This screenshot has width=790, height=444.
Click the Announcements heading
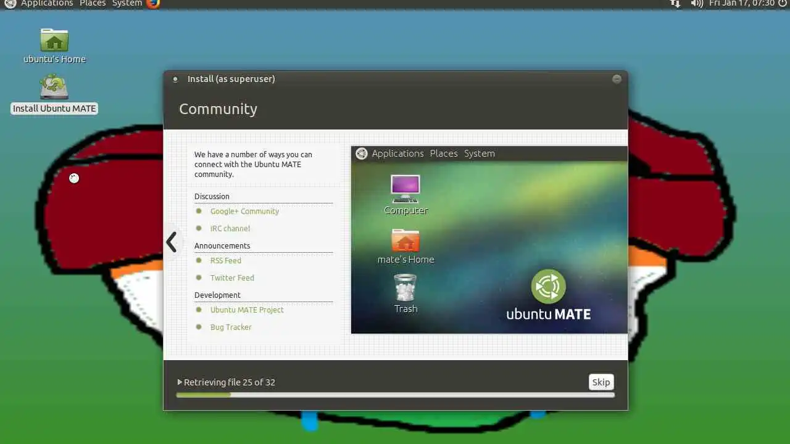point(222,245)
